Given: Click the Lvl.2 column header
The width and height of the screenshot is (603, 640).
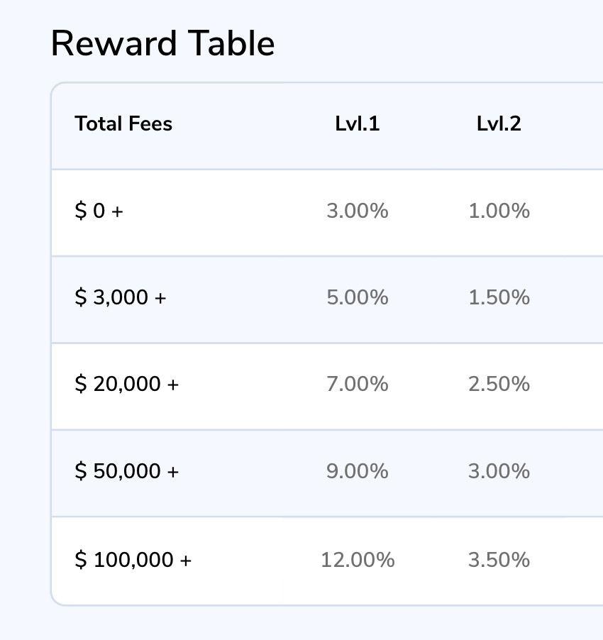Looking at the screenshot, I should coord(499,124).
